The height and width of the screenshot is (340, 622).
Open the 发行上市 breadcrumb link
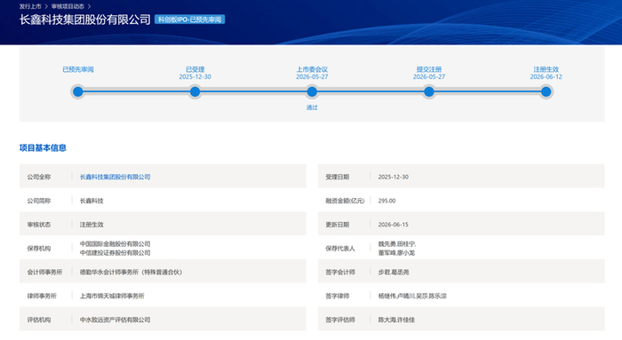pos(30,6)
